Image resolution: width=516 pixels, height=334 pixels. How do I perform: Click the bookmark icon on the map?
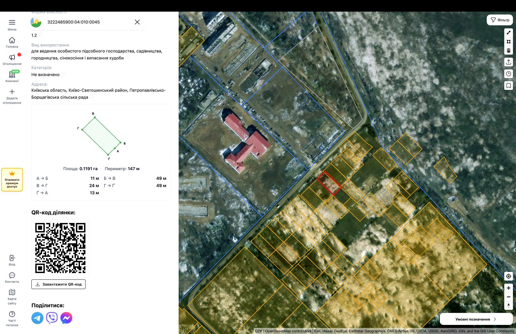(509, 86)
